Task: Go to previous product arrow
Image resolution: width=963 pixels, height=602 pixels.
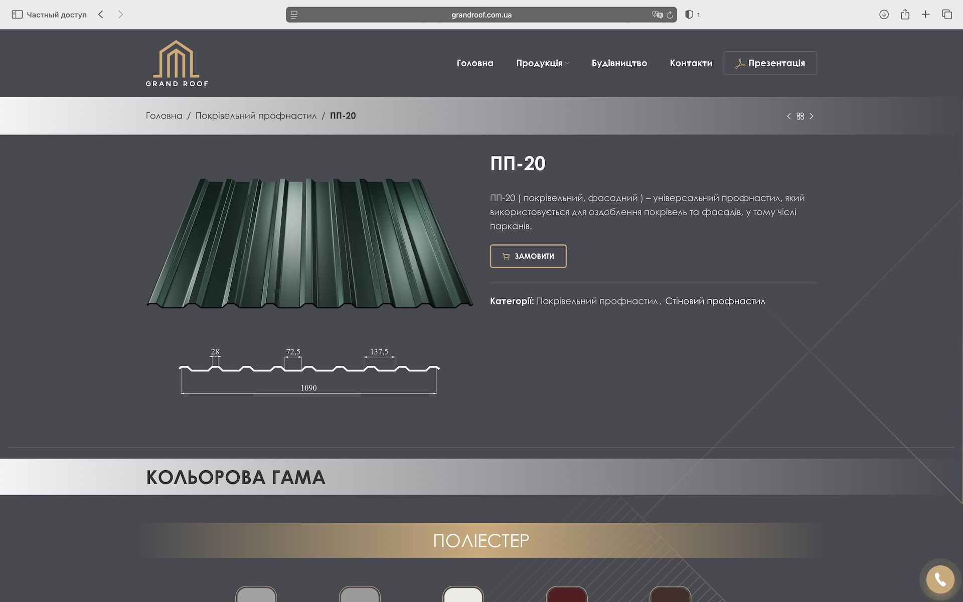Action: [789, 116]
